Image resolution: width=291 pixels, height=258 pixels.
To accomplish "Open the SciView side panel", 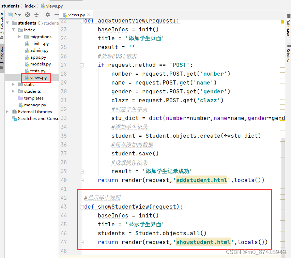I will coord(288,53).
